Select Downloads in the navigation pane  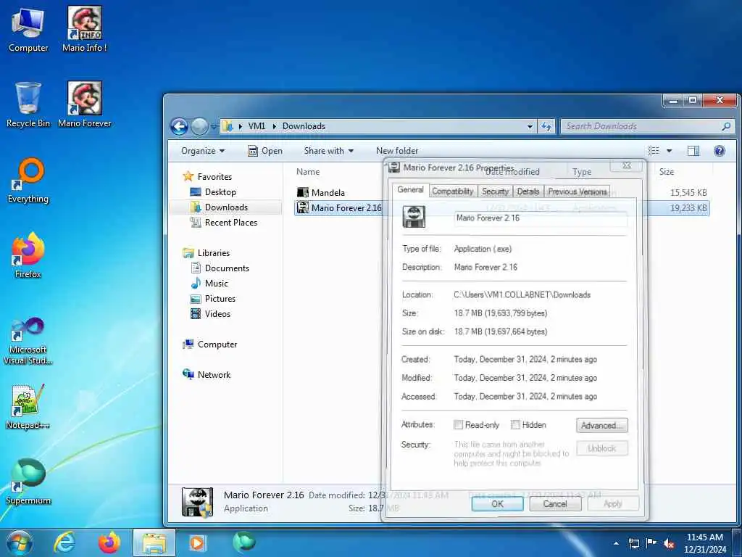[226, 207]
